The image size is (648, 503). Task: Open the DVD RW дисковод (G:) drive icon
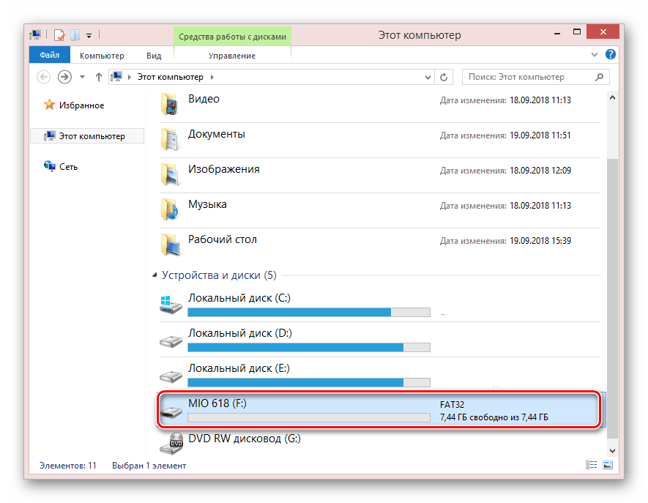pyautogui.click(x=171, y=443)
